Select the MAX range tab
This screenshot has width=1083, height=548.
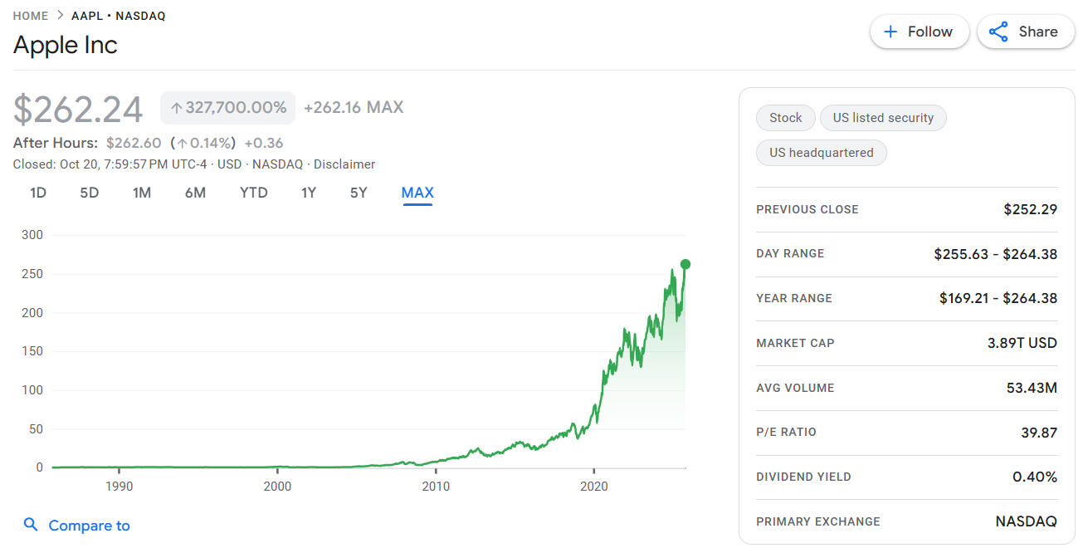point(417,193)
